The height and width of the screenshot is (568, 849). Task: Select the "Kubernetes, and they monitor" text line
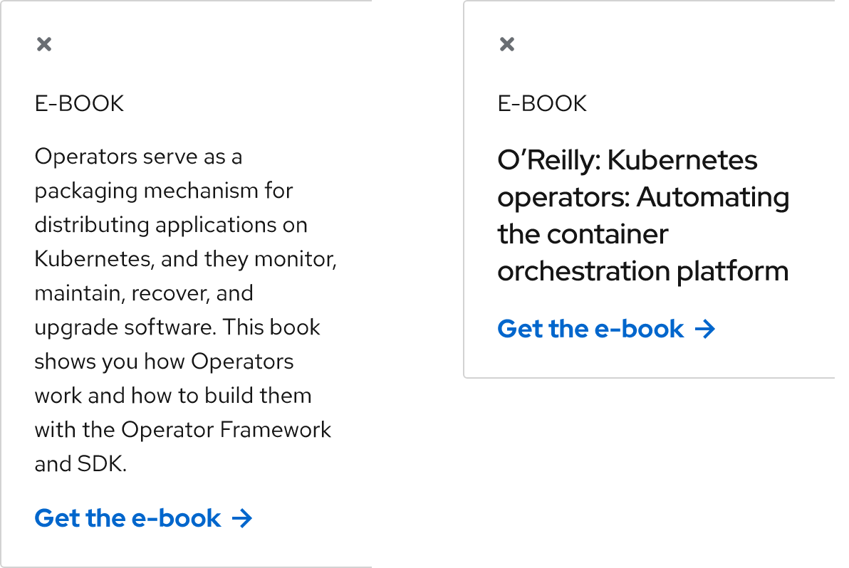point(185,259)
